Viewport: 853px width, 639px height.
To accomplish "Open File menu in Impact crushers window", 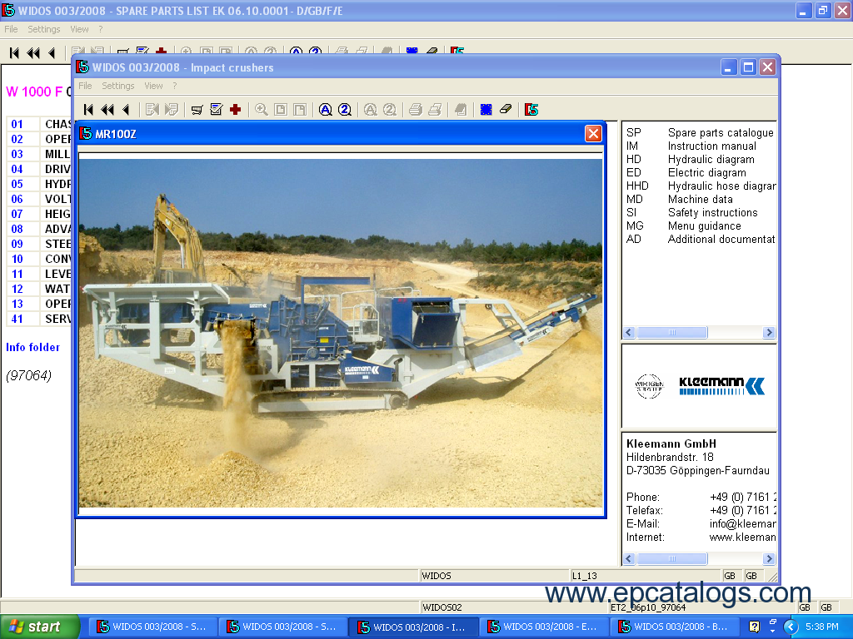I will (85, 86).
